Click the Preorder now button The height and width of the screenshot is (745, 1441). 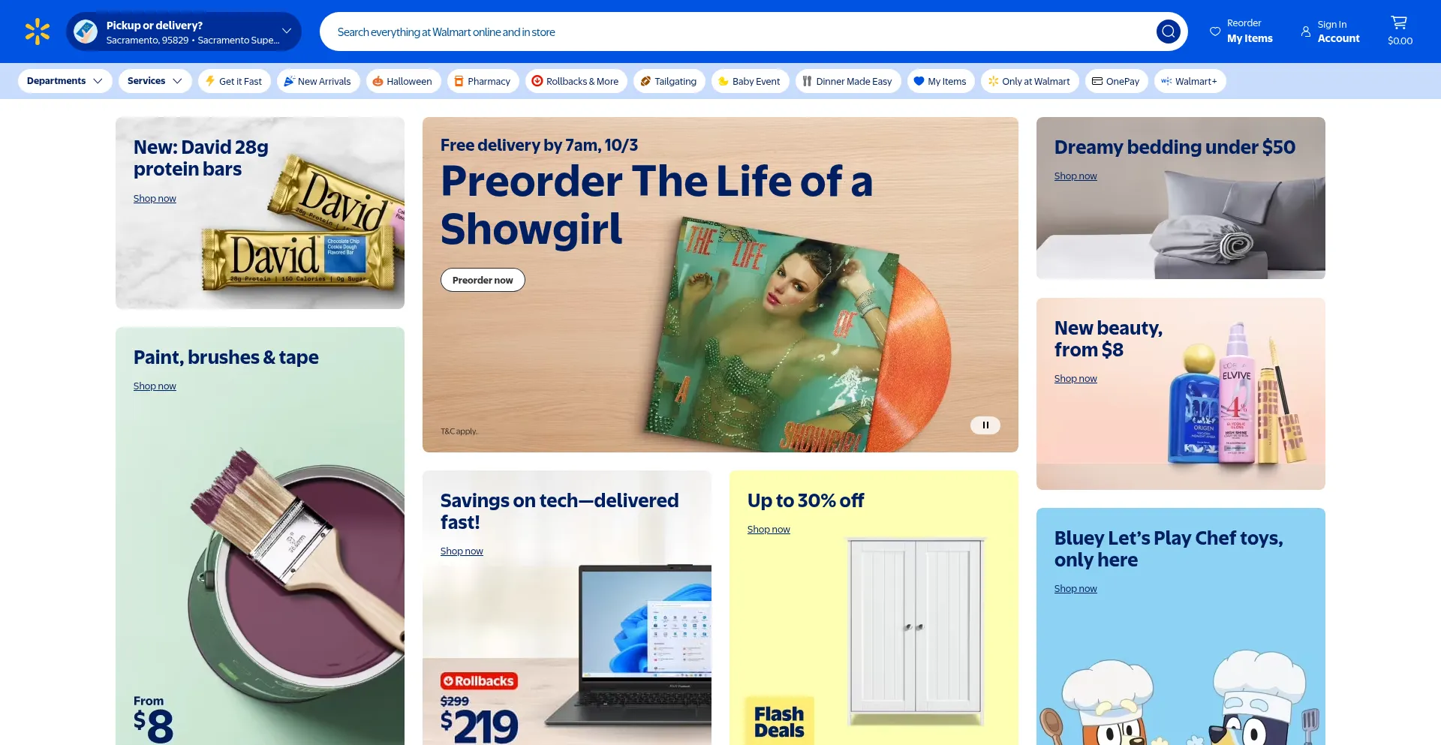click(483, 280)
